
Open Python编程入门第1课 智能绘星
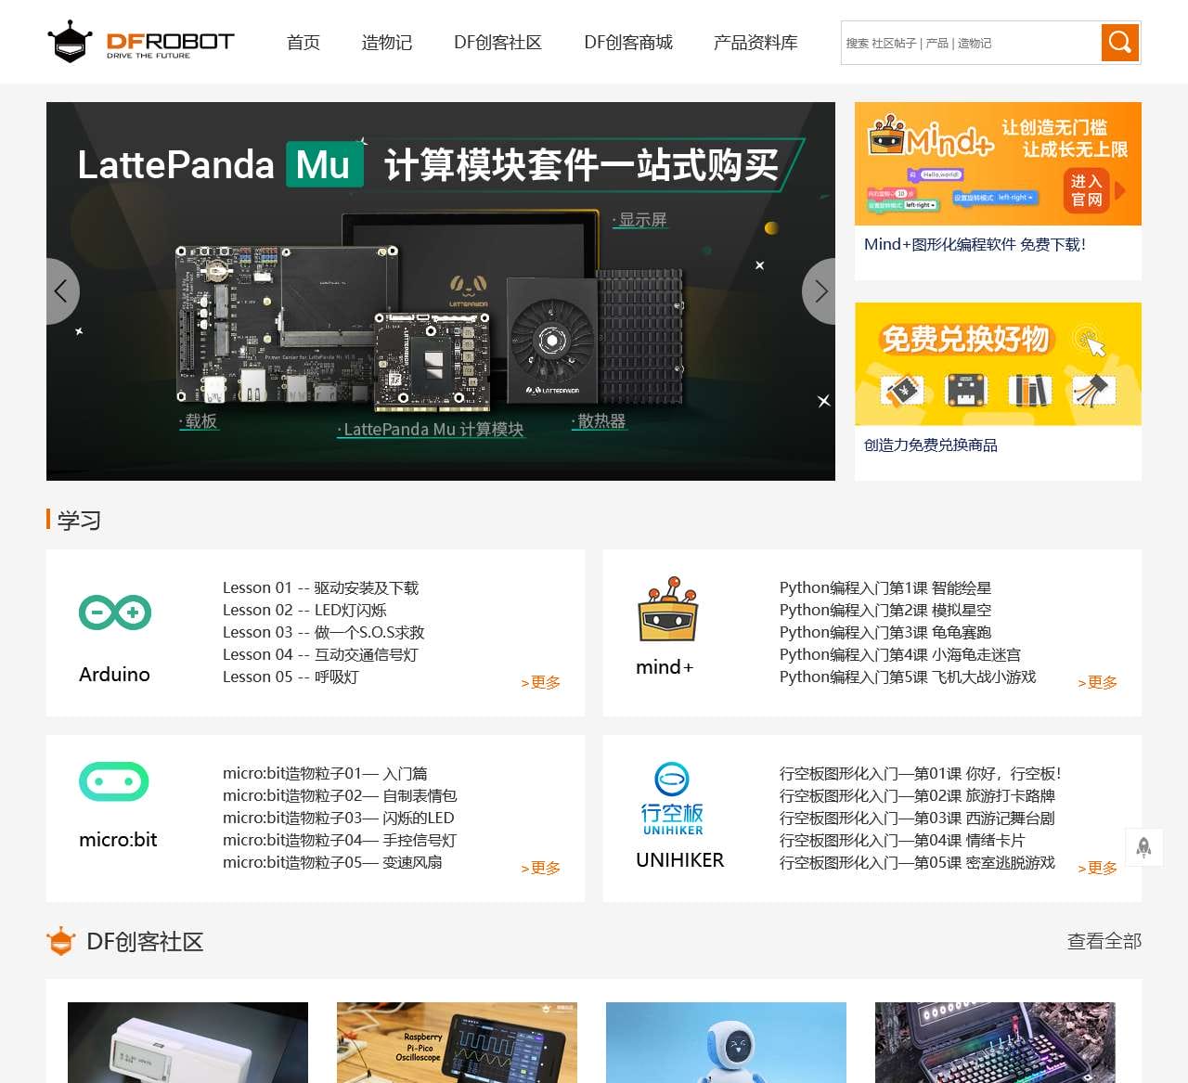(885, 587)
